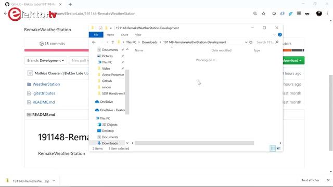The width and height of the screenshot is (333, 187).
Task: Open the Quick Access Toolbar dropdown arrow
Action: (x=111, y=28)
